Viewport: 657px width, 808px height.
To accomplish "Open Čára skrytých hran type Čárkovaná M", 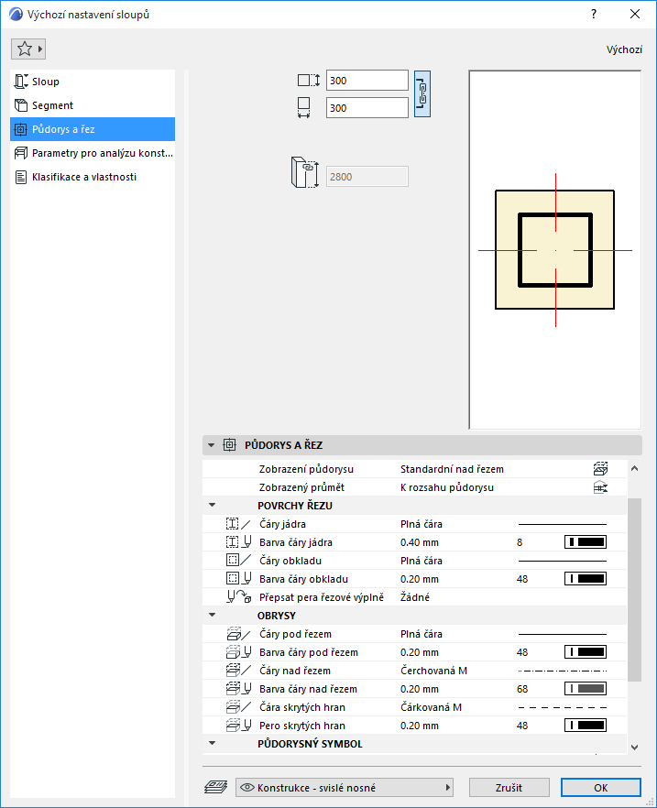I will pos(432,707).
